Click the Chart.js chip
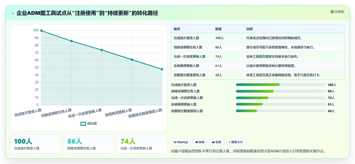Image resolution: width=355 pixels, height=164 pixels. [181, 142]
